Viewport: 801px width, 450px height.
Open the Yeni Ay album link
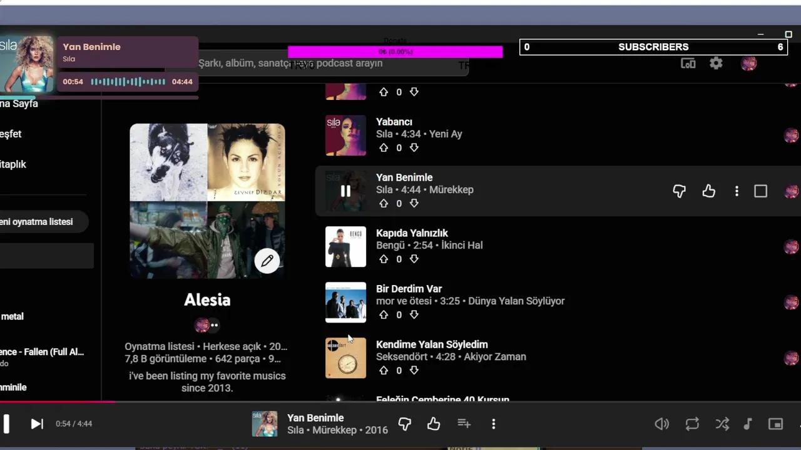[x=446, y=134]
